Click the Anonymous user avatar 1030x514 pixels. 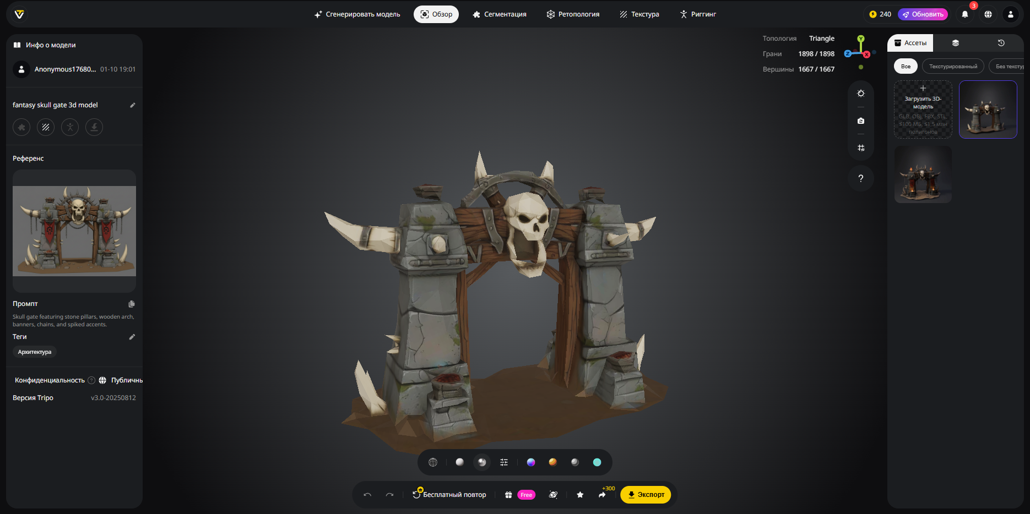pos(21,69)
